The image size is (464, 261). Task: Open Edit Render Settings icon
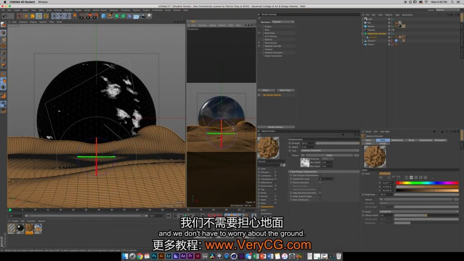point(95,16)
